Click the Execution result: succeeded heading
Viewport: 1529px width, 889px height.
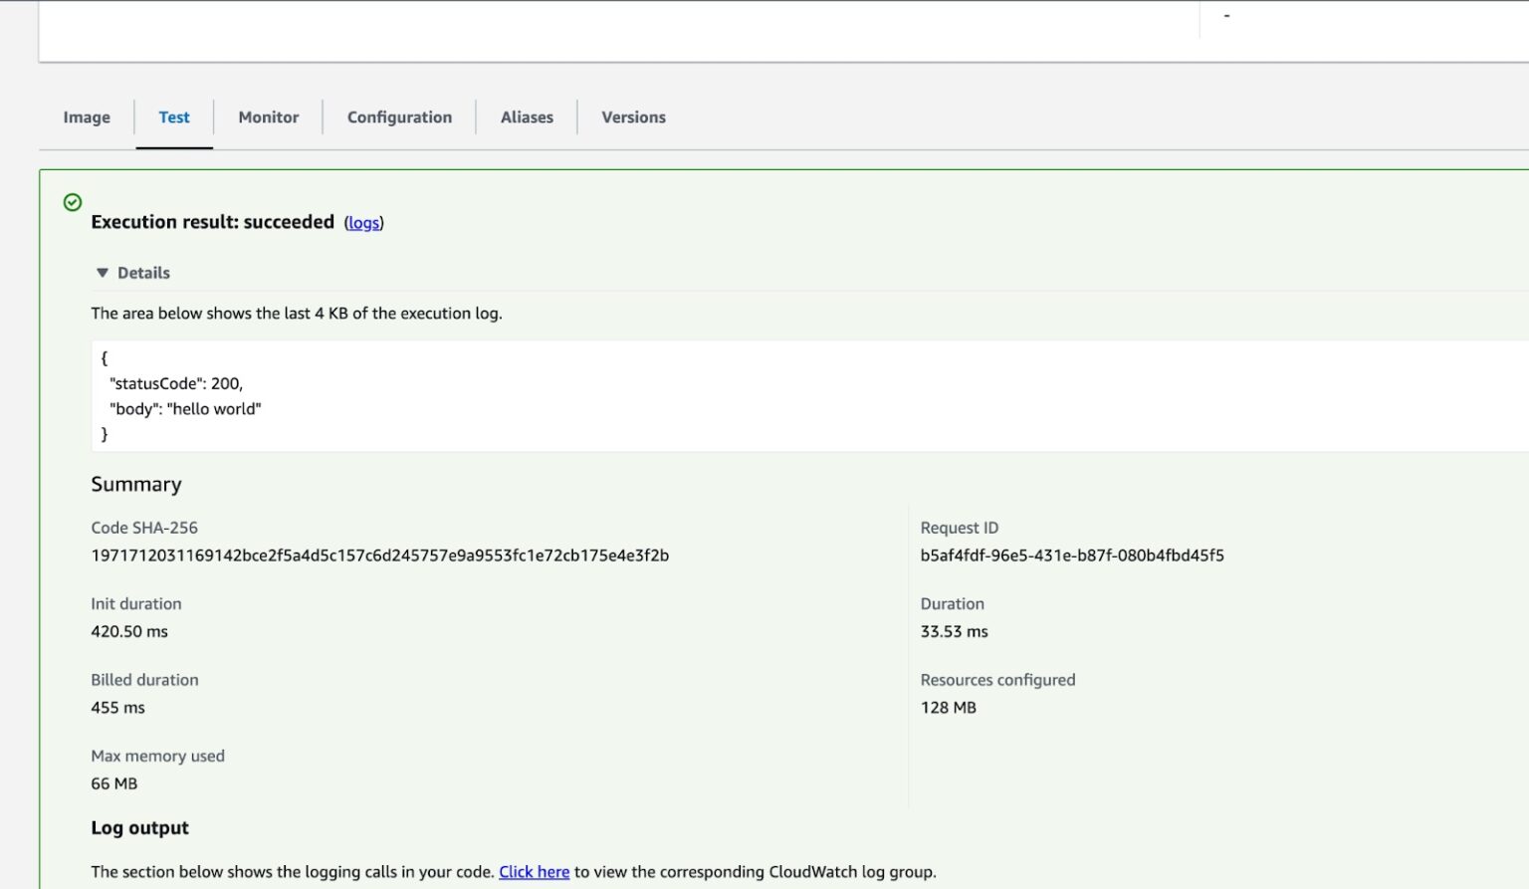coord(212,222)
